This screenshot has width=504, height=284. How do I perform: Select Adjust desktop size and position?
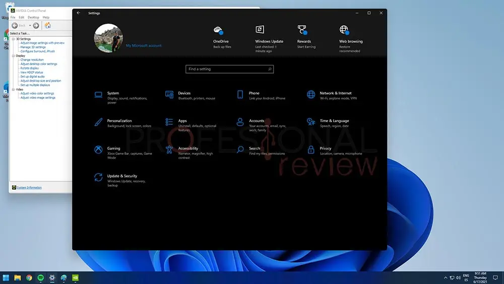click(41, 81)
